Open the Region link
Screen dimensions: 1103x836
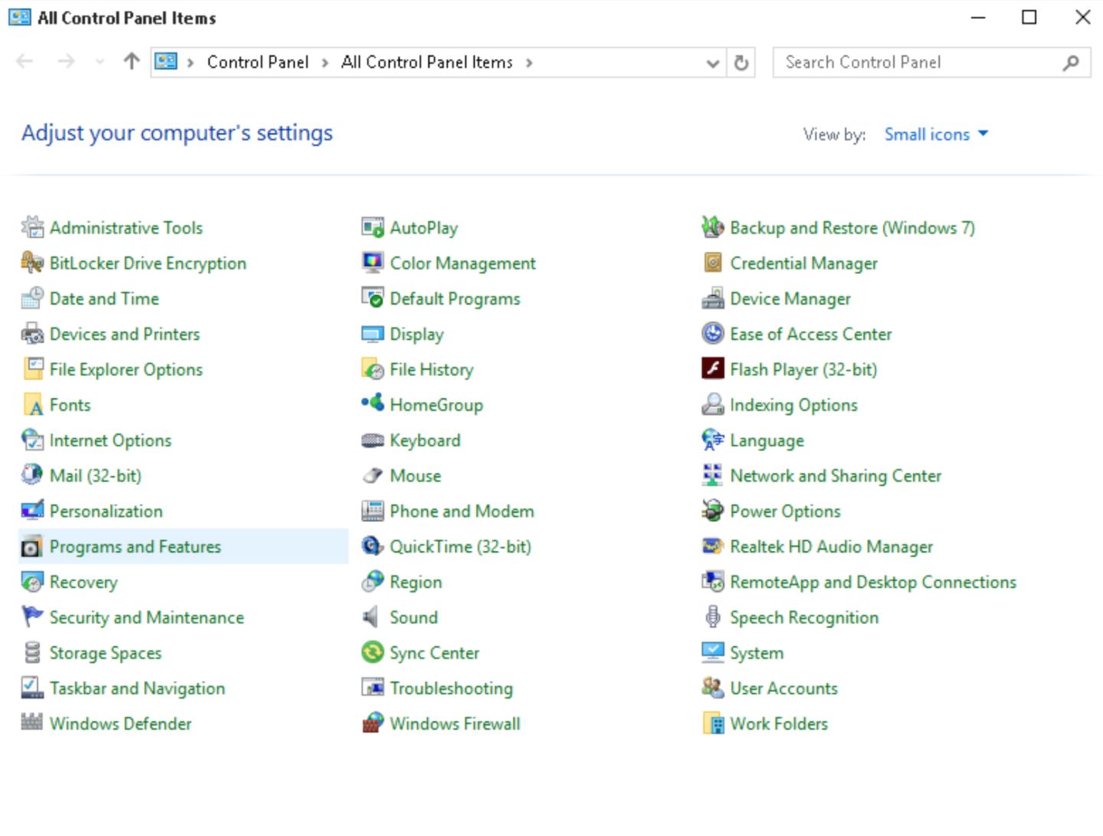416,583
